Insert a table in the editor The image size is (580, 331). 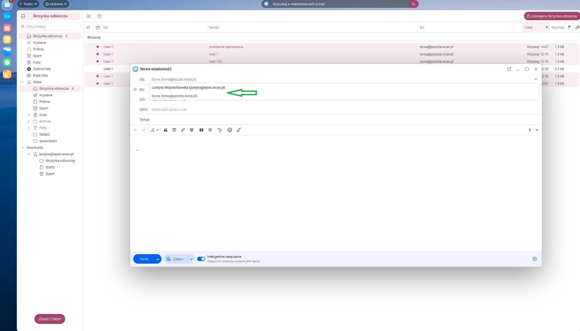pos(174,130)
